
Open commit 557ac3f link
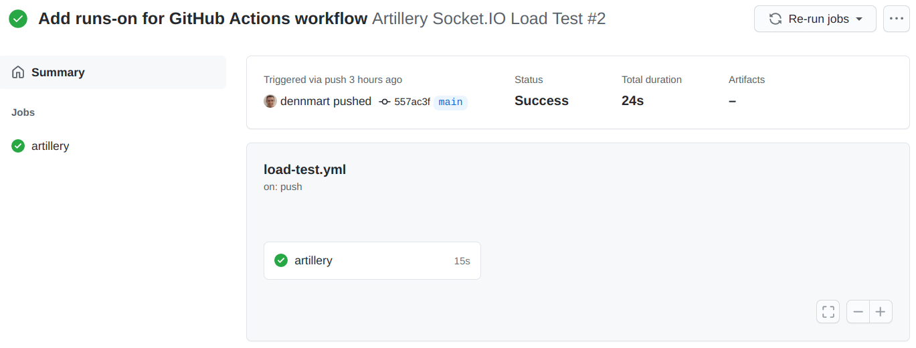pos(411,102)
